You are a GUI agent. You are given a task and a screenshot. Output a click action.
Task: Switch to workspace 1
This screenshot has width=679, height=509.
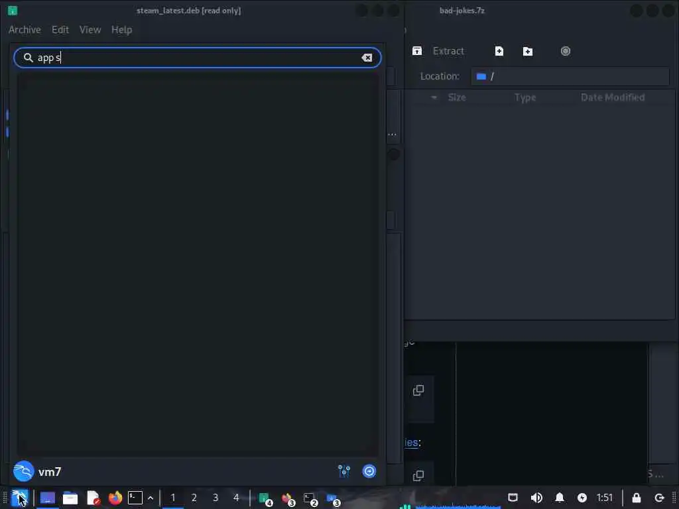pyautogui.click(x=173, y=498)
